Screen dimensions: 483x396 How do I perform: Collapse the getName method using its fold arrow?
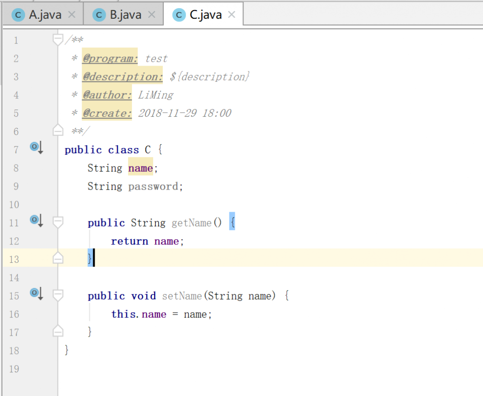[57, 221]
